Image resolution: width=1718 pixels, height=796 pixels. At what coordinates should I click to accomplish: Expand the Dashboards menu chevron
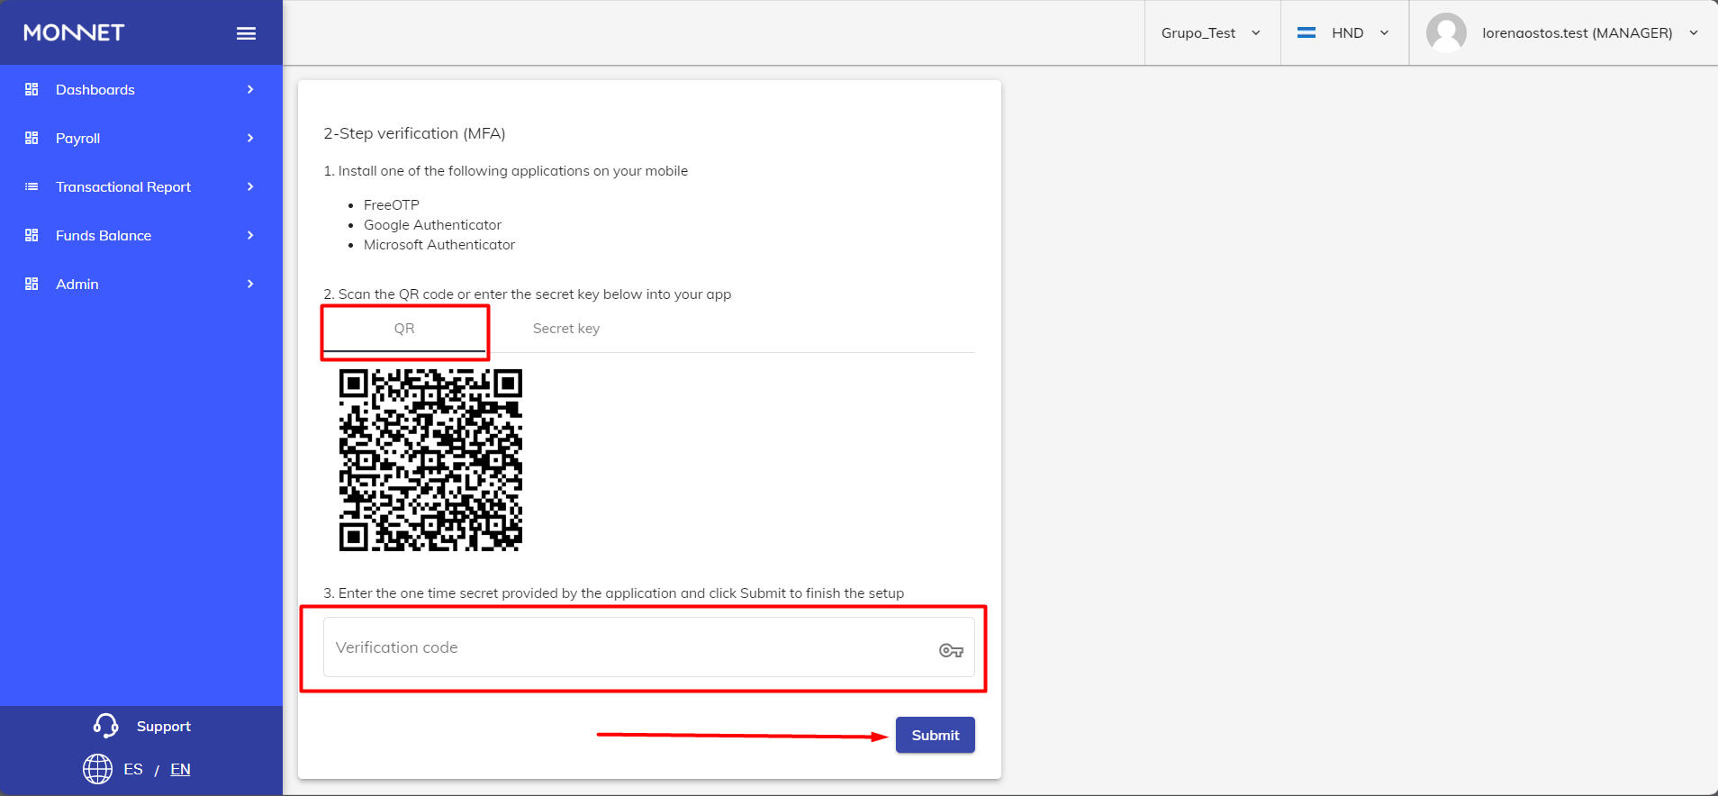tap(250, 89)
